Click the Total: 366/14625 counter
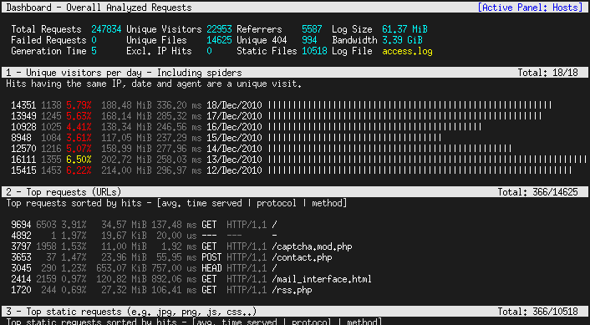This screenshot has height=325, width=590. click(537, 192)
